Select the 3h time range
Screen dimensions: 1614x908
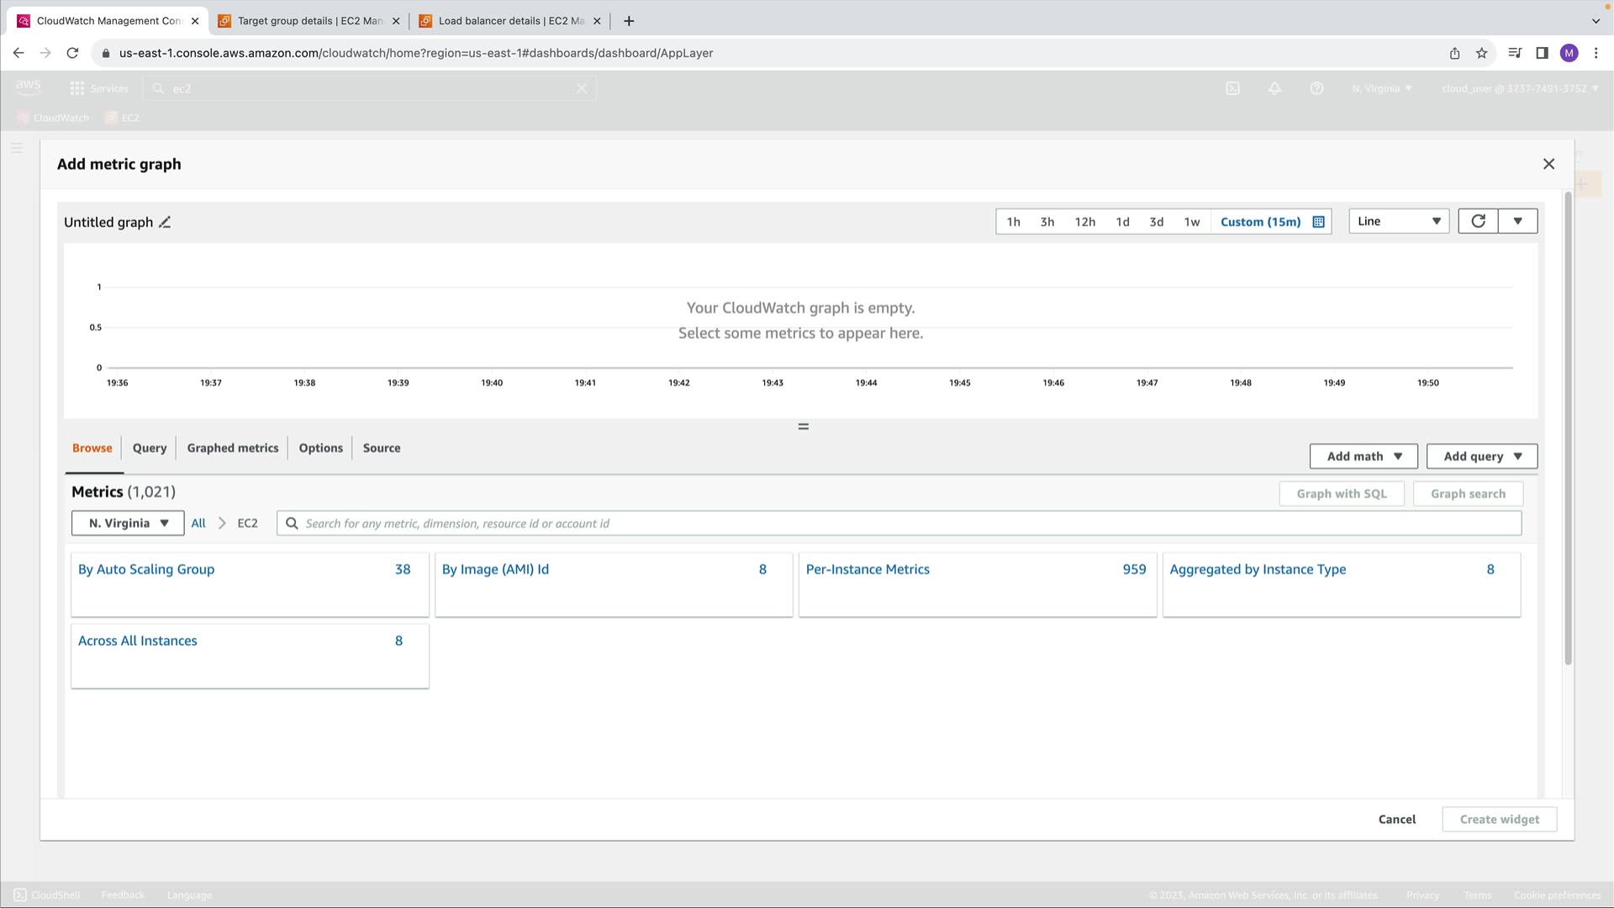(x=1047, y=222)
